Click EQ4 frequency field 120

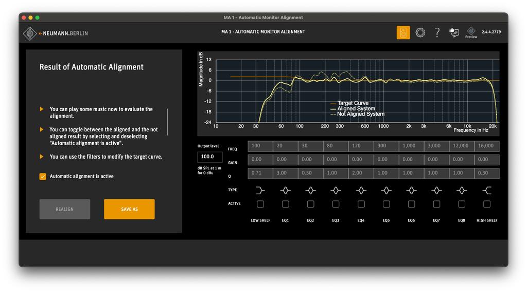[x=361, y=146]
